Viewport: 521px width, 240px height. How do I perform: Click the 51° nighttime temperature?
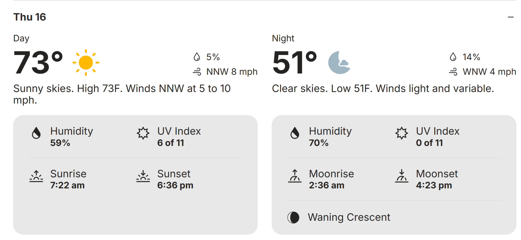pos(294,63)
